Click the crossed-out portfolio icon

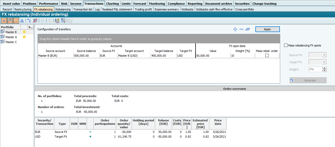coord(35,21)
